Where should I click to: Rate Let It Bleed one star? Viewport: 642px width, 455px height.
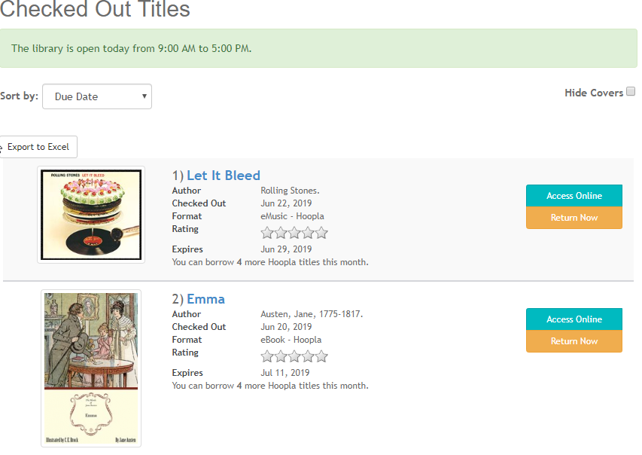coord(267,233)
